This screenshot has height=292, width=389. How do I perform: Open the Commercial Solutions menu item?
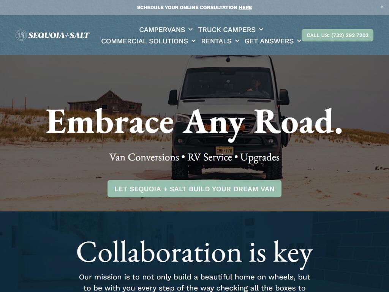tap(145, 41)
